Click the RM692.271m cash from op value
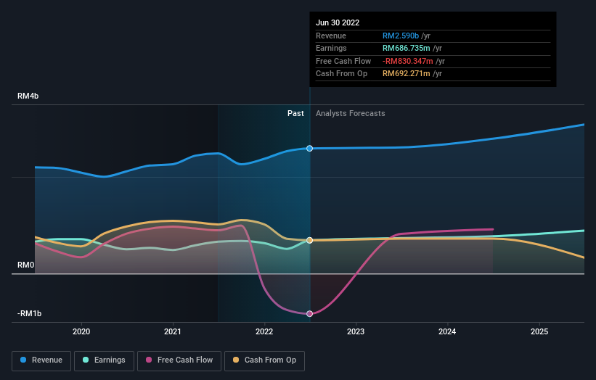This screenshot has height=380, width=596. [x=407, y=74]
